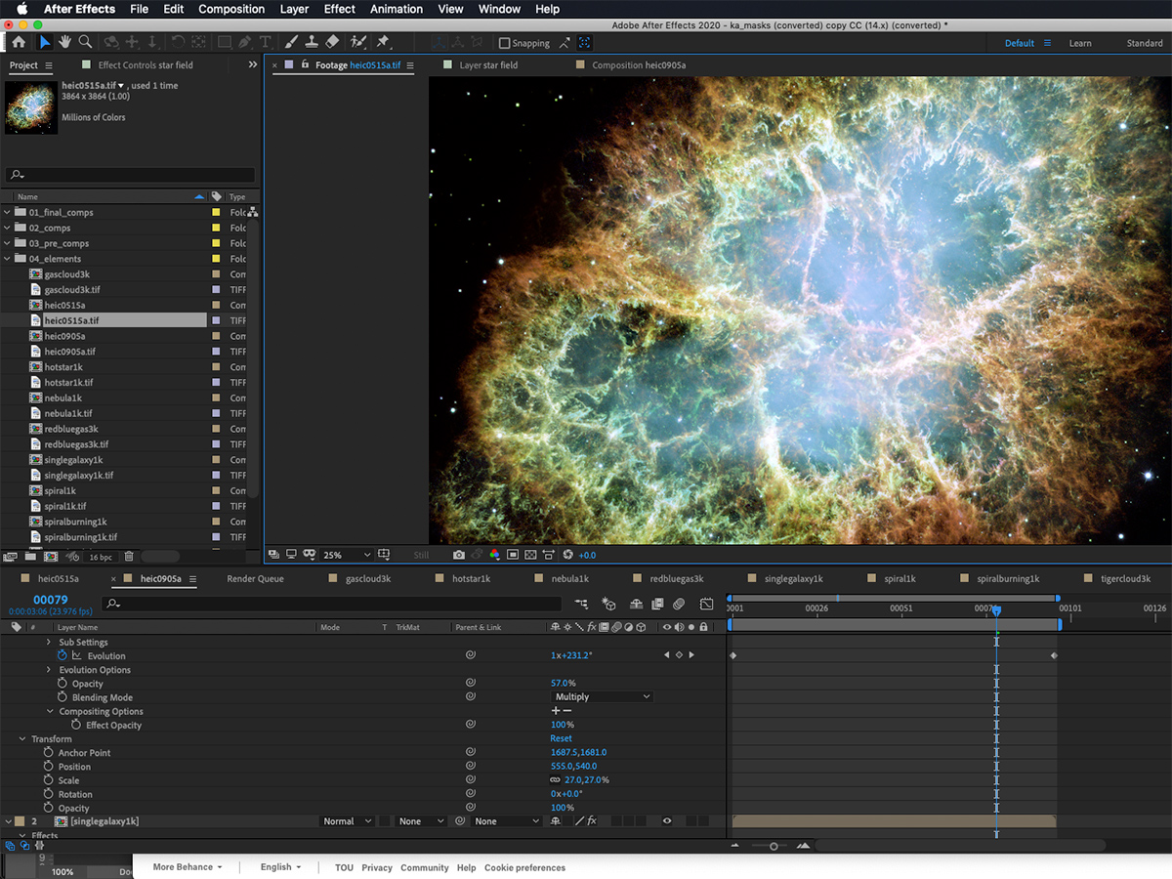This screenshot has width=1172, height=879.
Task: Click the Home icon in toolbar
Action: 19,42
